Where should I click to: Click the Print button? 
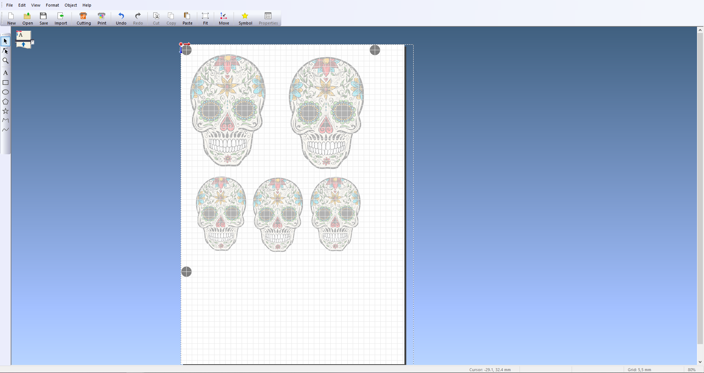point(102,19)
